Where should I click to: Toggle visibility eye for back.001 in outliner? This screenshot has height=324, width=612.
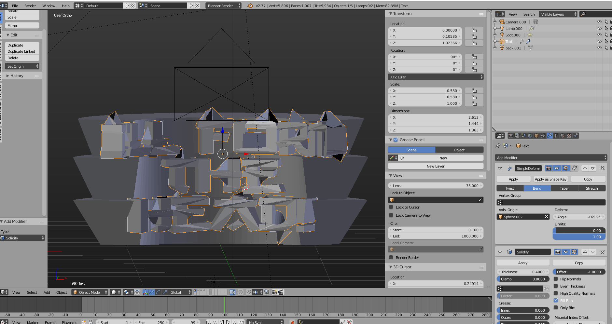click(600, 48)
